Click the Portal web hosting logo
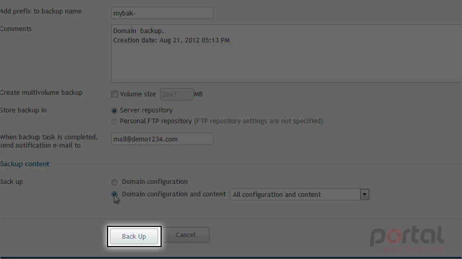 pos(407,239)
